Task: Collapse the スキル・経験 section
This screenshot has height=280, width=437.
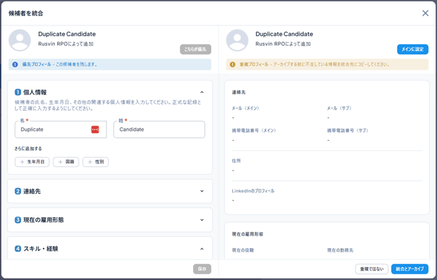Action: click(202, 249)
